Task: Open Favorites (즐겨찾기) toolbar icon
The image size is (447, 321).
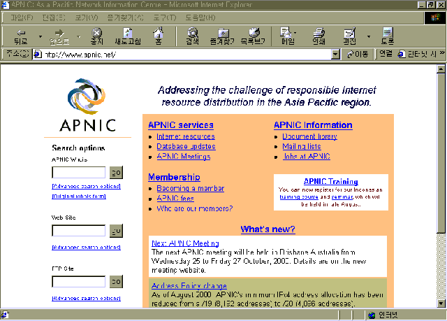Action: [x=222, y=36]
